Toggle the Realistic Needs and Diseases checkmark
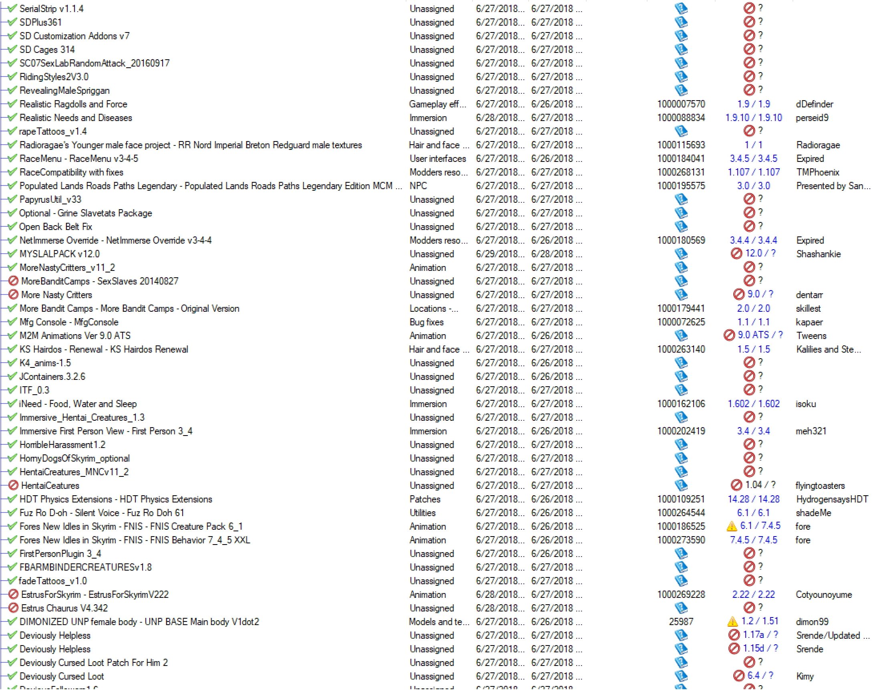 12,117
